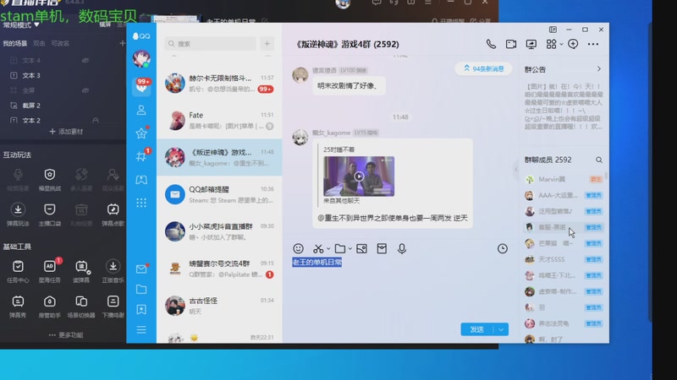Toggle the lock on 文本 2 source
677x380 pixels.
96,120
